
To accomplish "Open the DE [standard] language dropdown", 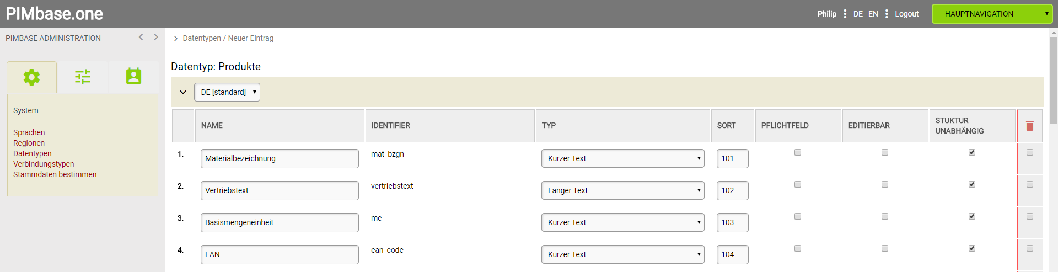I will point(227,92).
